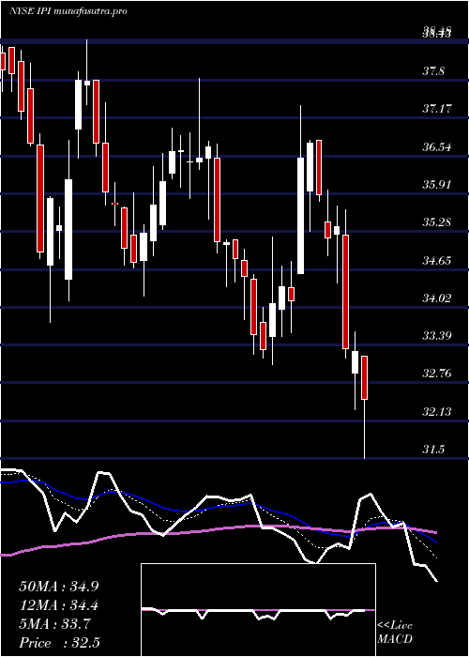The width and height of the screenshot is (469, 657).
Task: Click the 36.54 price axis label
Action: point(436,147)
